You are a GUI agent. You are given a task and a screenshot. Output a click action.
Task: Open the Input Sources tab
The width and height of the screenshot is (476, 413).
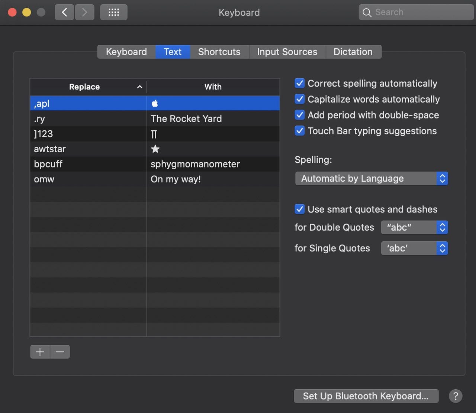click(287, 52)
